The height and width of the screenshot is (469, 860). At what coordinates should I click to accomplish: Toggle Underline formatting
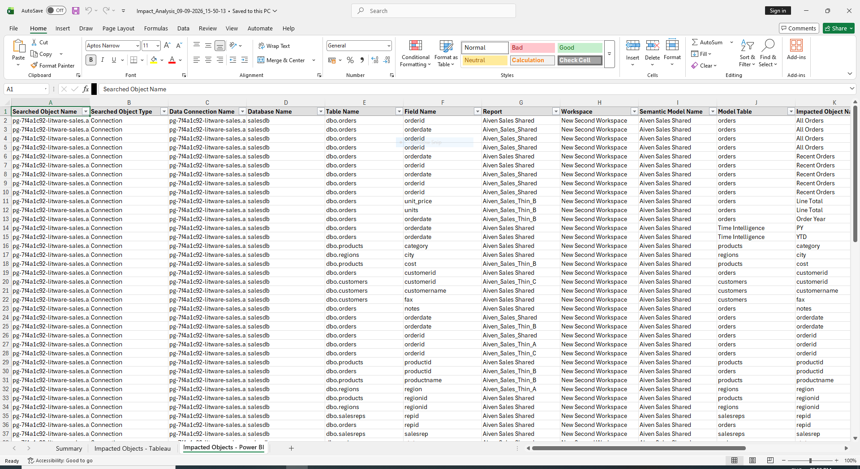114,60
